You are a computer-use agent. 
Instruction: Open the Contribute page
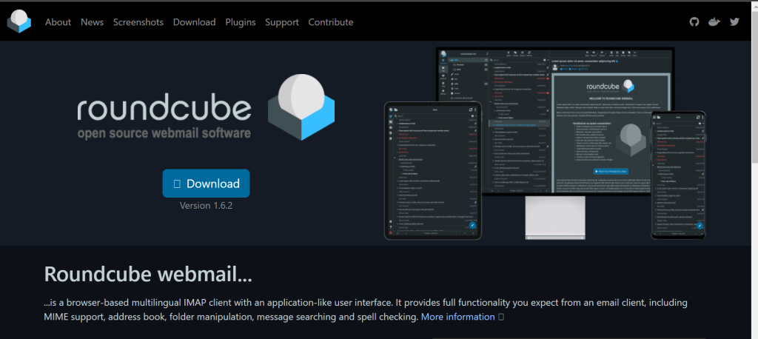click(x=331, y=22)
